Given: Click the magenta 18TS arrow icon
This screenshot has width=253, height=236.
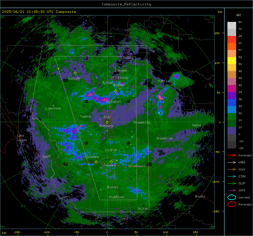Looking at the screenshot, I should coord(232,190).
